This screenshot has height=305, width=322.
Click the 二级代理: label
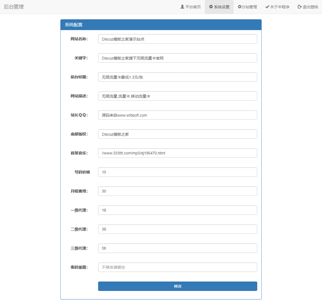click(x=79, y=229)
